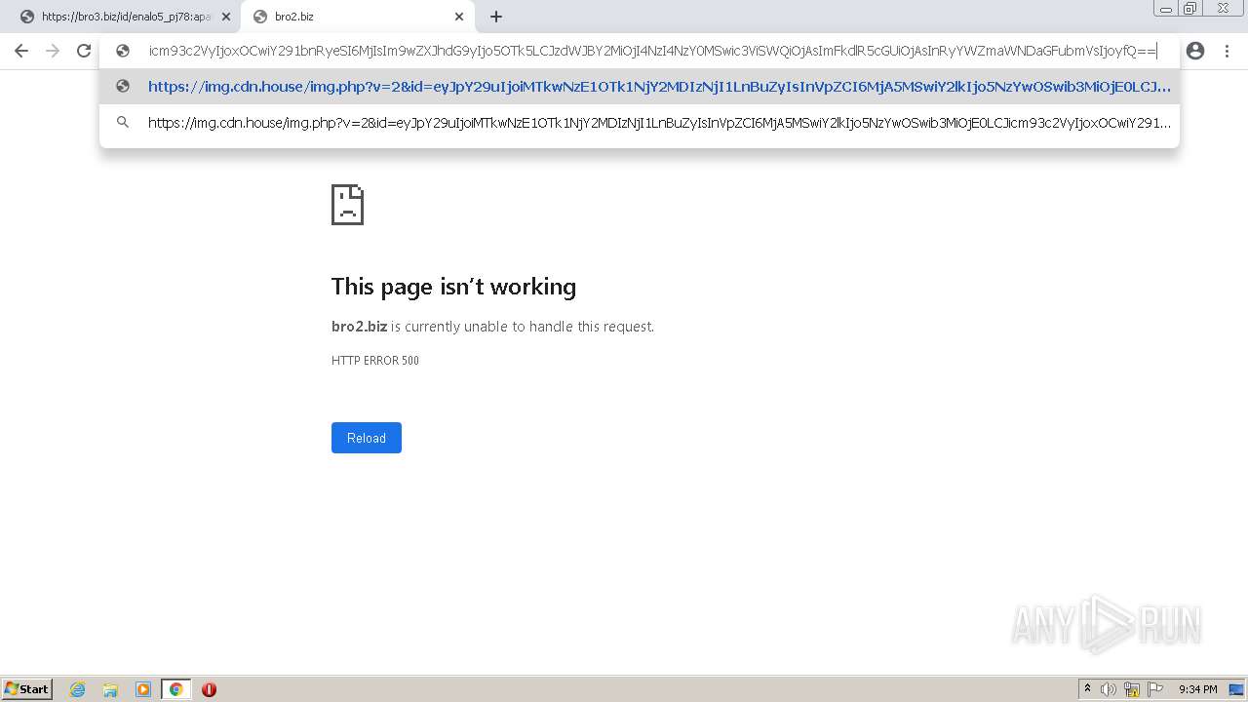Click the HTTP ERROR 500 text
1248x702 pixels.
[375, 361]
